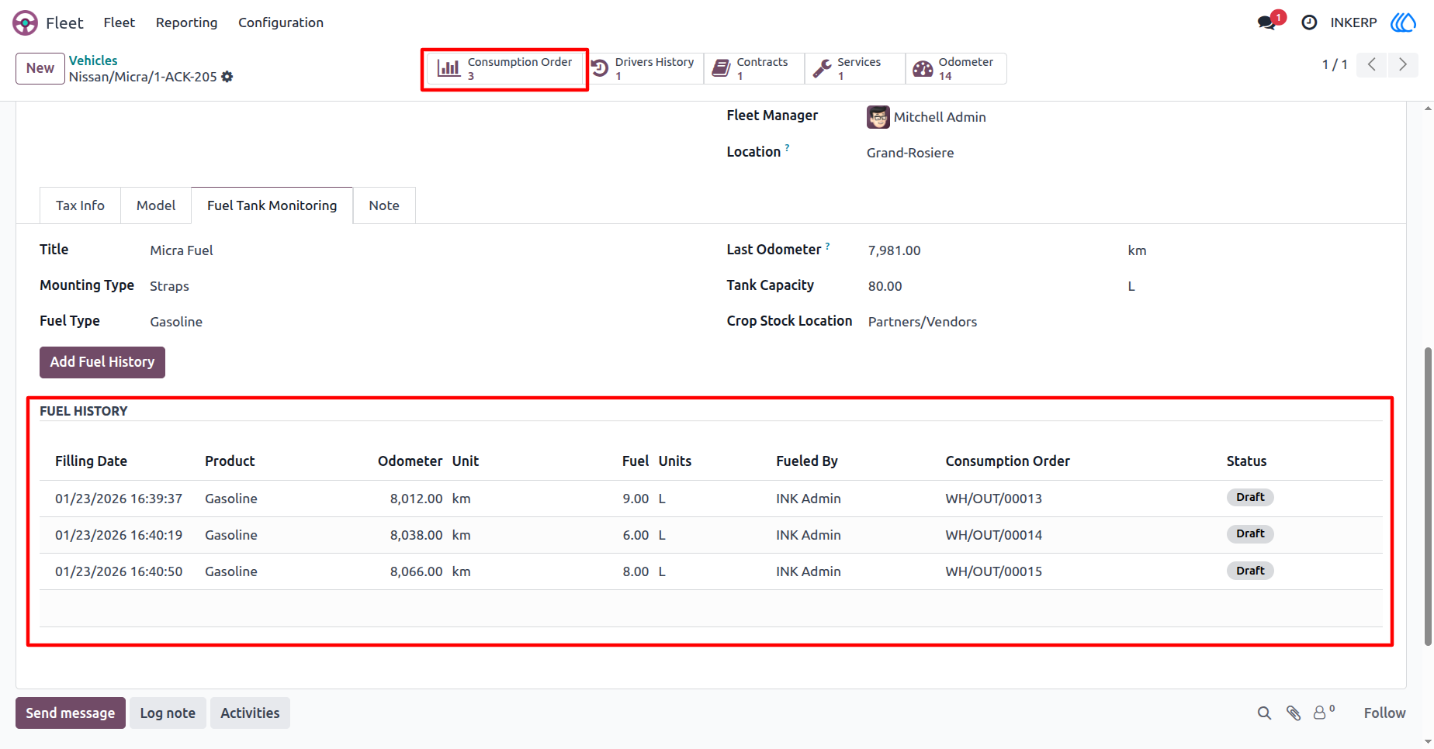Screen dimensions: 1434x749
Task: Open the Fleet app home icon
Action: (25, 22)
